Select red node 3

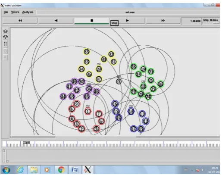(x=77, y=124)
